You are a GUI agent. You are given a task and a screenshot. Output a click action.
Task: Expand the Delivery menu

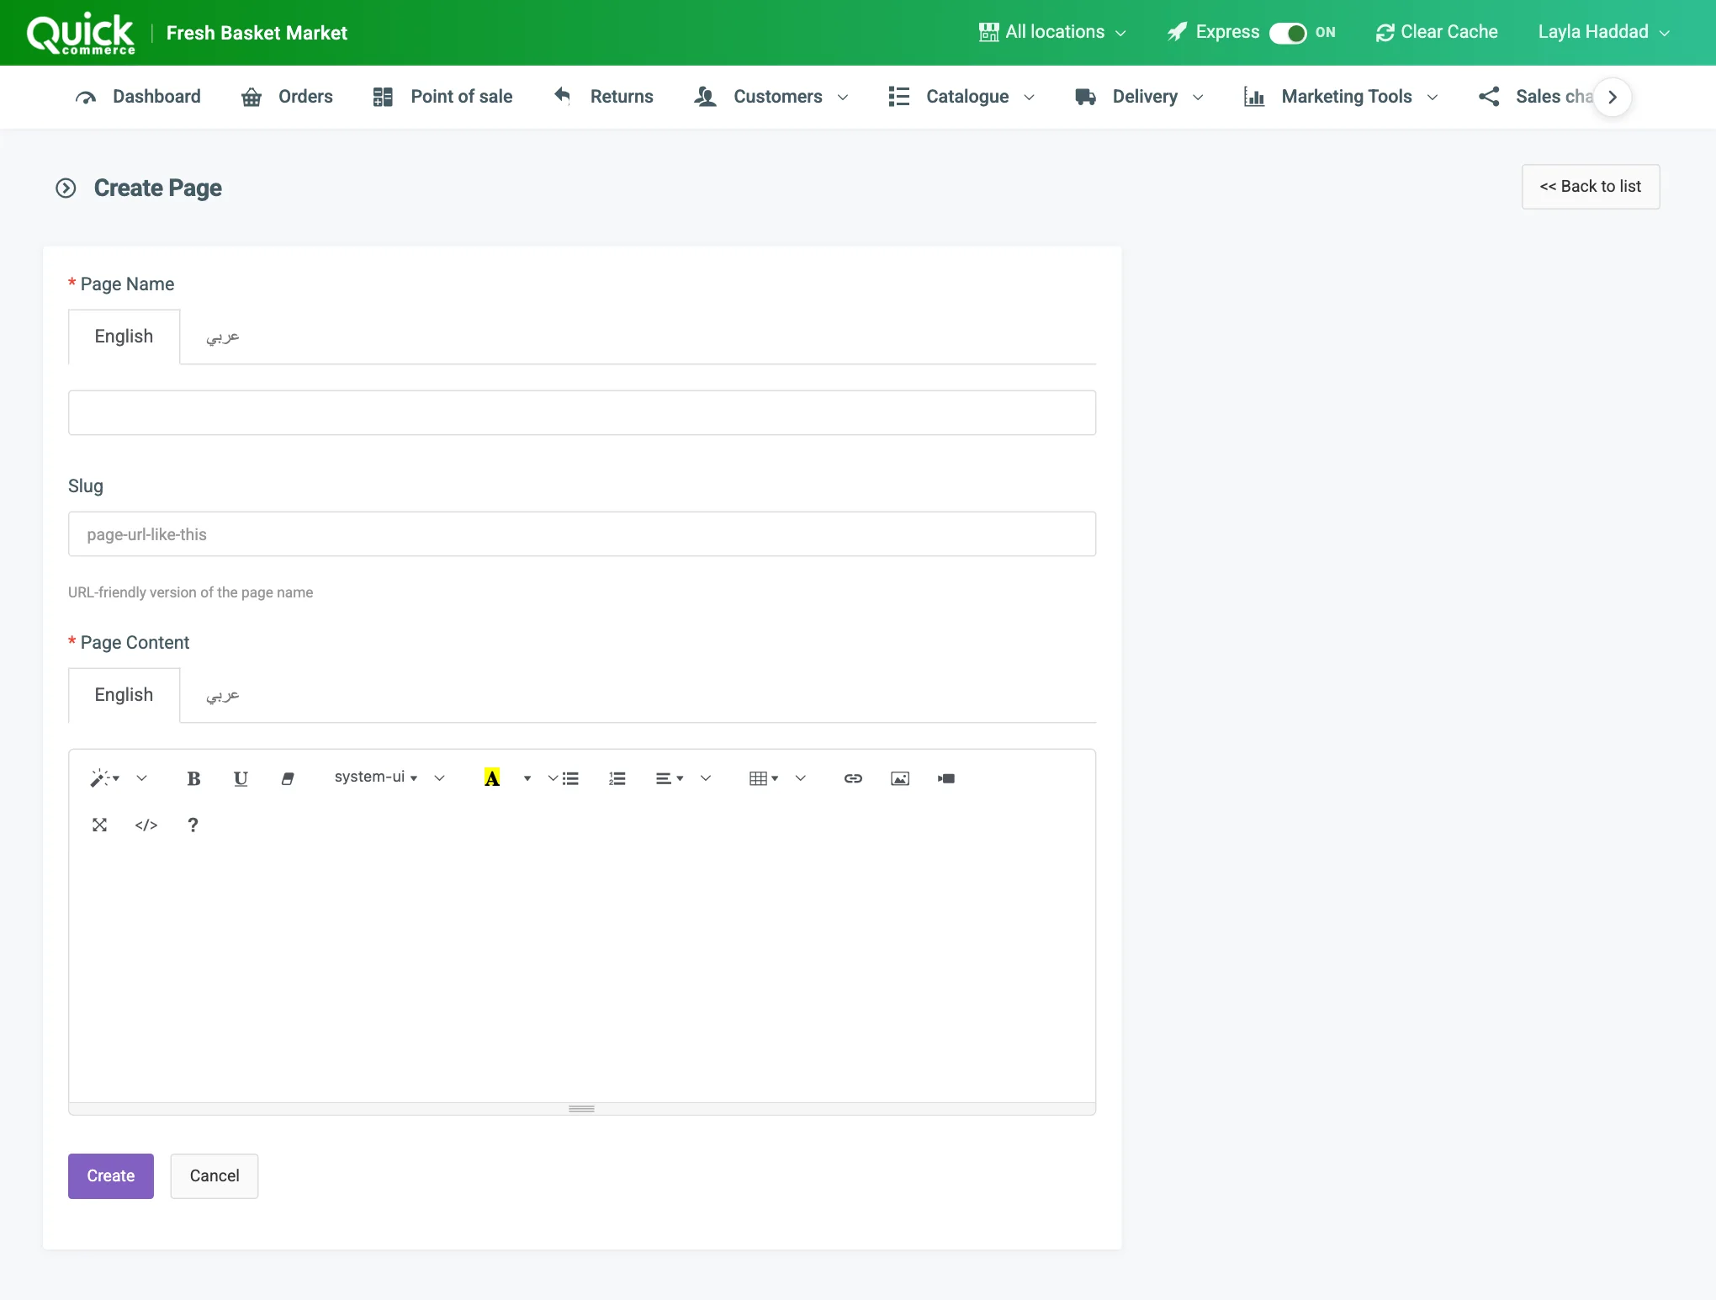(1139, 97)
